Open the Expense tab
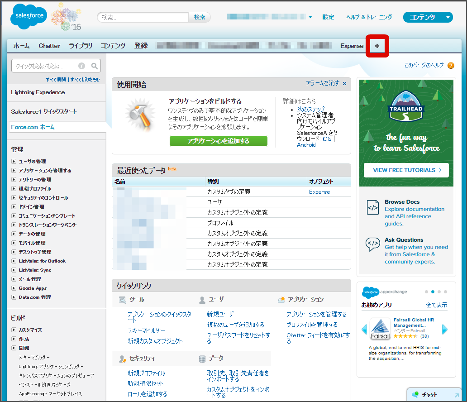467x402 pixels. pyautogui.click(x=352, y=46)
